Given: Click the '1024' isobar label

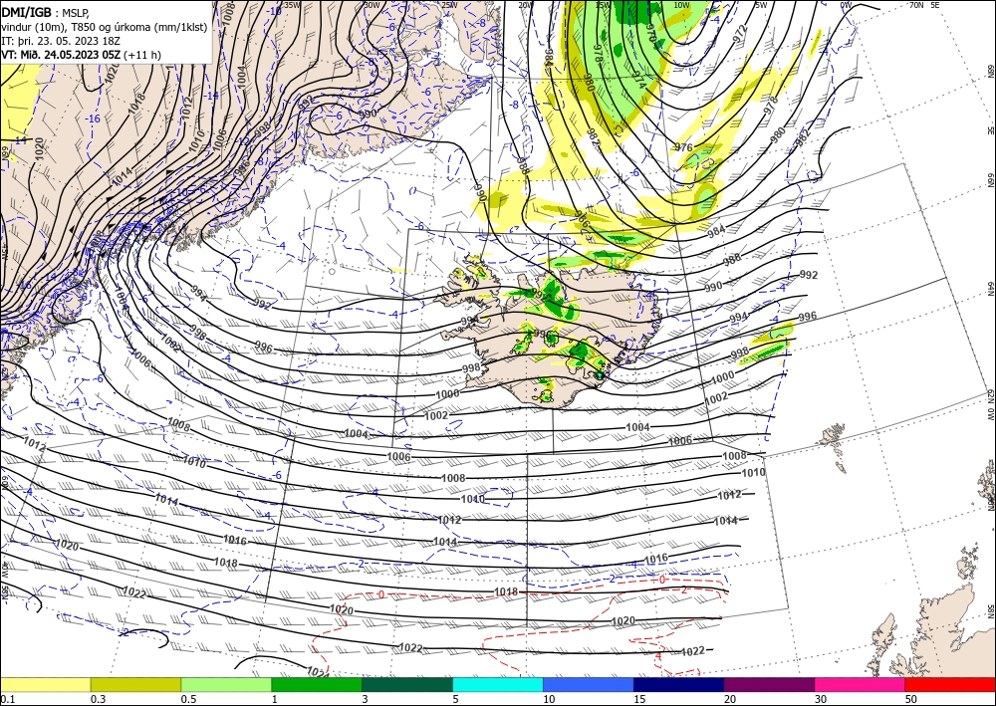Looking at the screenshot, I should tap(318, 672).
